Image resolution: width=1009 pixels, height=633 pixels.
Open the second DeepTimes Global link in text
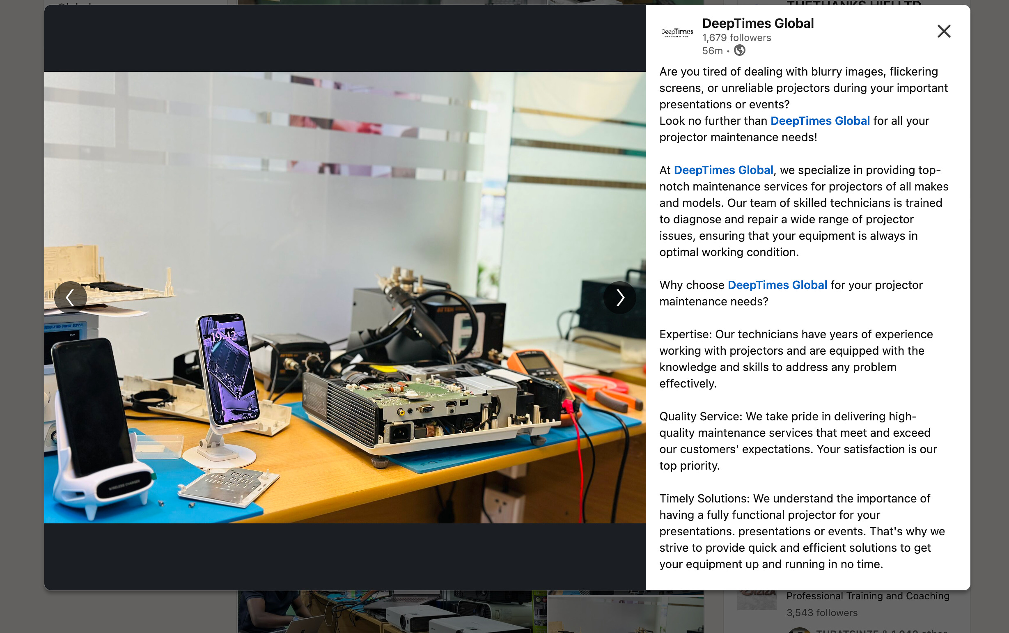click(x=723, y=170)
